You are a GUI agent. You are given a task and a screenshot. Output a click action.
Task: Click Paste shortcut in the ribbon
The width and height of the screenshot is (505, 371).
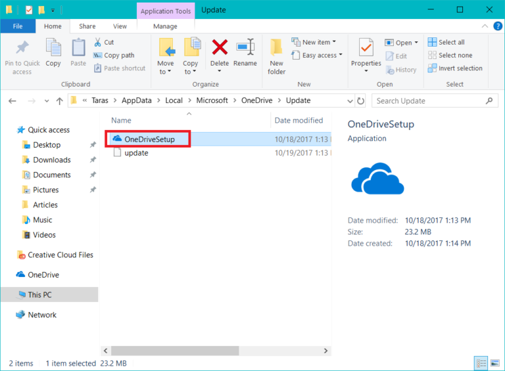[x=120, y=68]
